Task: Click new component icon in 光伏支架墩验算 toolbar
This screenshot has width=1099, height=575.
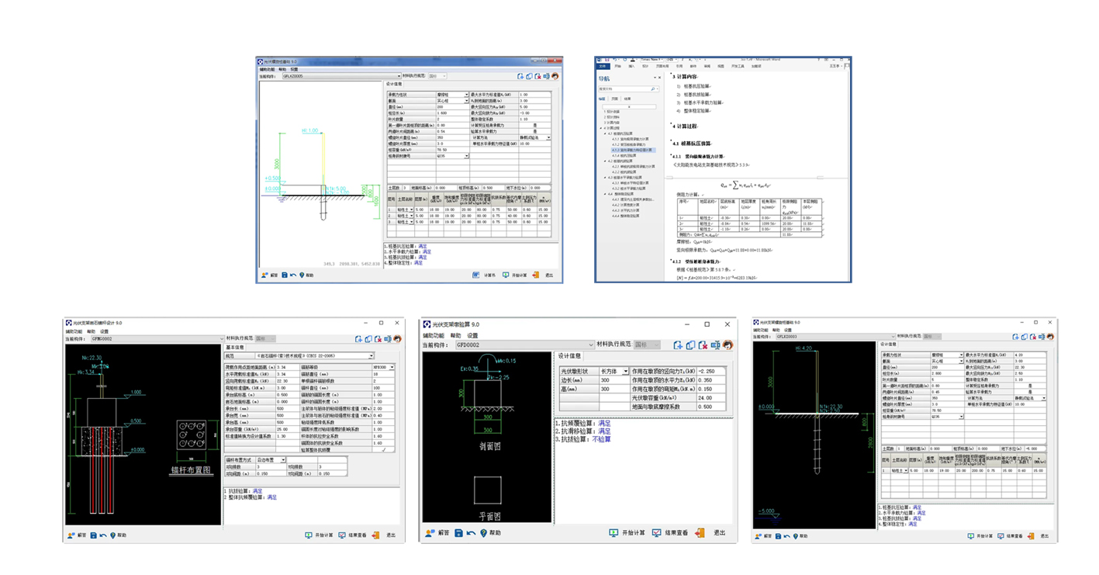Action: click(678, 345)
